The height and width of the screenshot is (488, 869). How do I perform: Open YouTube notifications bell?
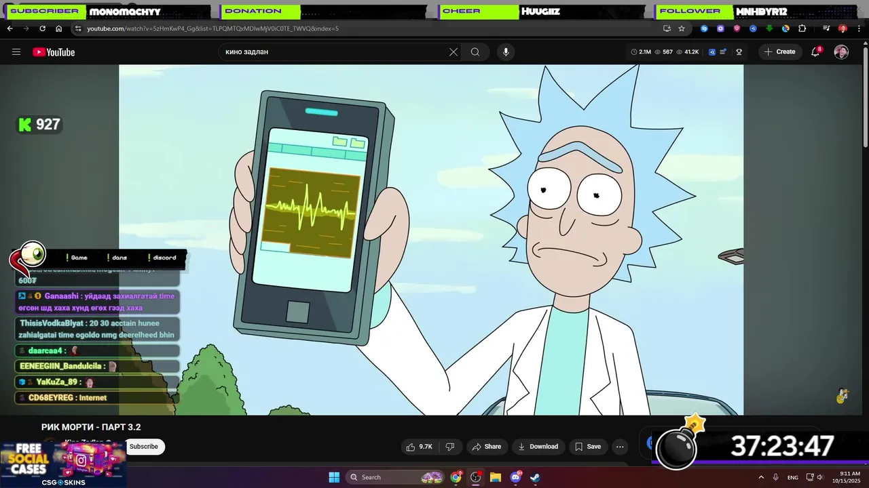click(816, 52)
